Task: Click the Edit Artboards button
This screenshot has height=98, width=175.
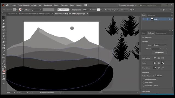Action: point(159,53)
